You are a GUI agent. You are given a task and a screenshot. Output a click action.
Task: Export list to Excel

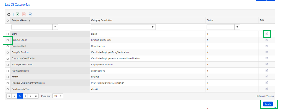[x=17, y=14]
